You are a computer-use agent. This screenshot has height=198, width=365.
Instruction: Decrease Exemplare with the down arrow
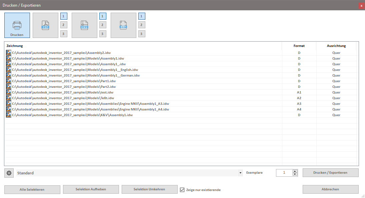[x=295, y=174]
